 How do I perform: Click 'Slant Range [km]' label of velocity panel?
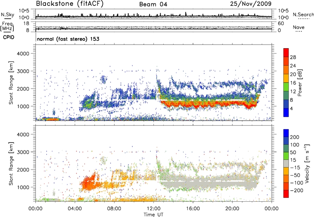(11, 164)
